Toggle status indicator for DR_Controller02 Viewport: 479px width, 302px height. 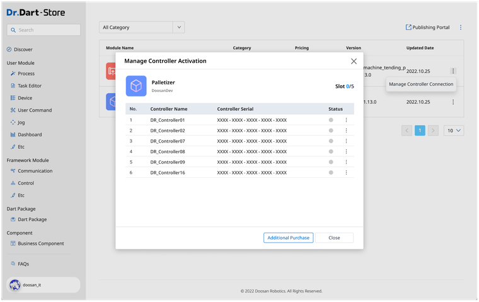point(331,131)
